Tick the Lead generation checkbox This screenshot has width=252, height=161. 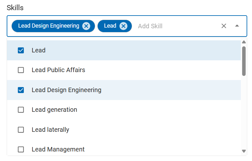coord(21,110)
